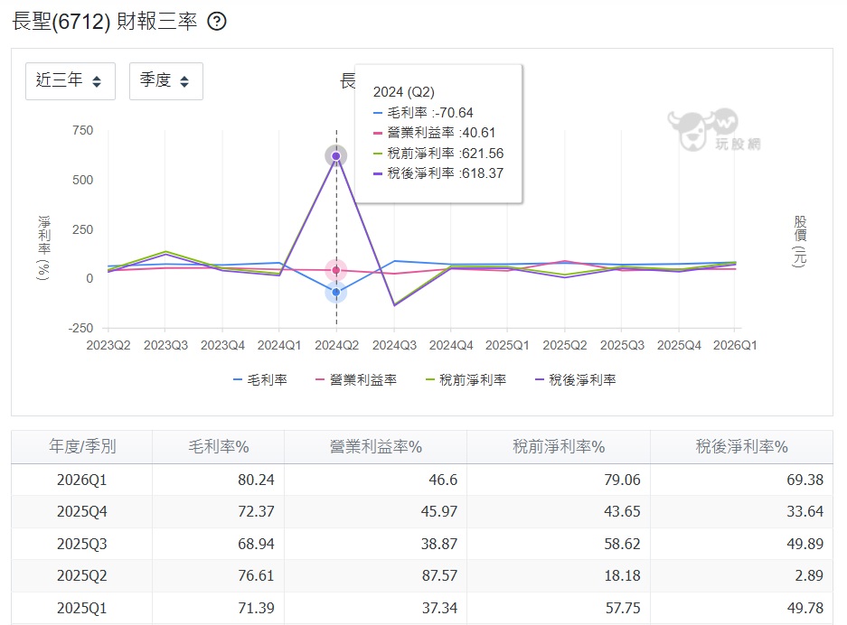Screen dimensions: 847x625
Task: Click the 2026Q1 x-axis label
Action: [735, 345]
